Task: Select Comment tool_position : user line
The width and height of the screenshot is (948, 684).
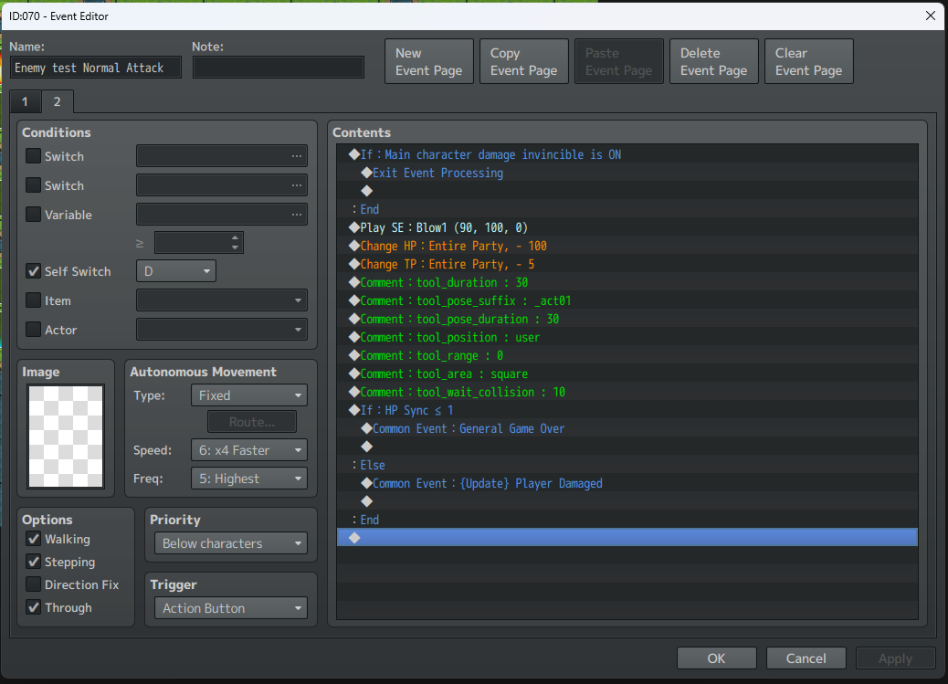Action: coord(627,337)
